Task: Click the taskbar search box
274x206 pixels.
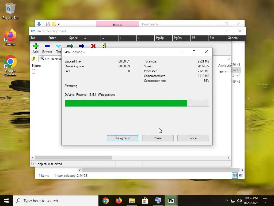Action: [x=56, y=201]
